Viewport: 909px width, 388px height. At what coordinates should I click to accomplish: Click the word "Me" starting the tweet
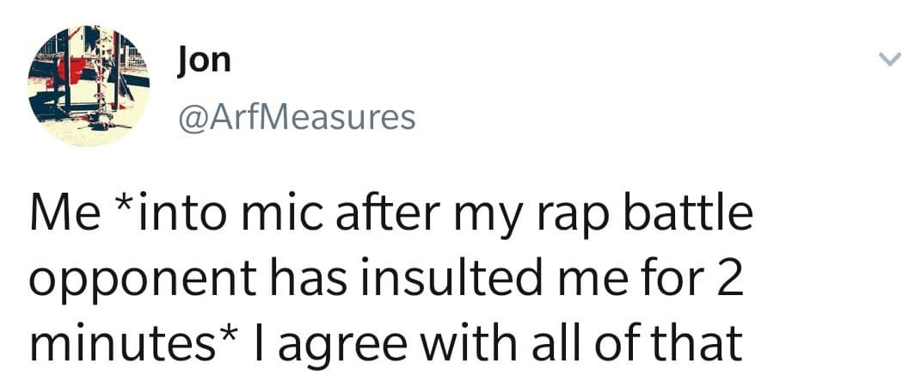[x=58, y=215]
